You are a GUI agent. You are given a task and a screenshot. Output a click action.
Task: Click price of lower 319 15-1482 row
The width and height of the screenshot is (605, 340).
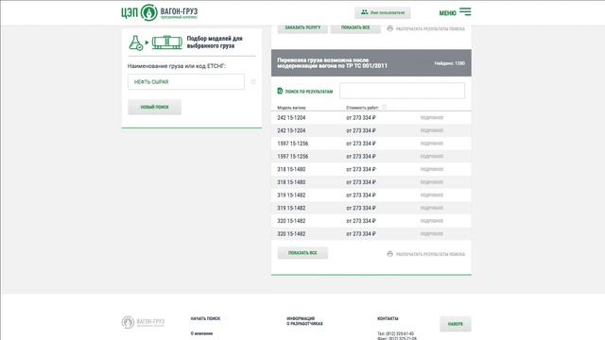[361, 208]
